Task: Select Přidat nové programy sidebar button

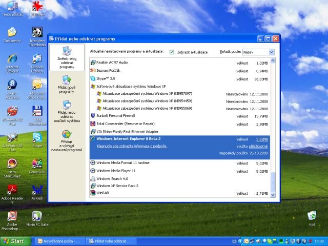Action: point(67,85)
